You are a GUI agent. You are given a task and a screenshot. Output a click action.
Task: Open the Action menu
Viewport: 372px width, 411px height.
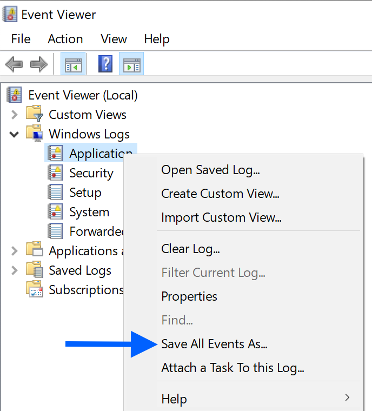[65, 39]
